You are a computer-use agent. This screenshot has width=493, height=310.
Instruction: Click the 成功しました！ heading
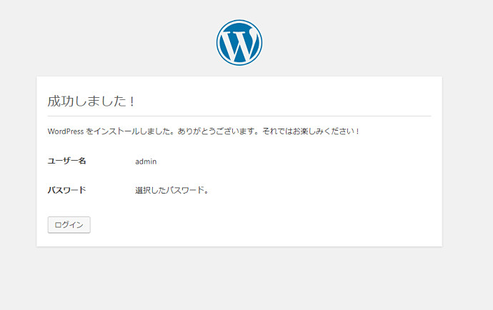pos(91,101)
